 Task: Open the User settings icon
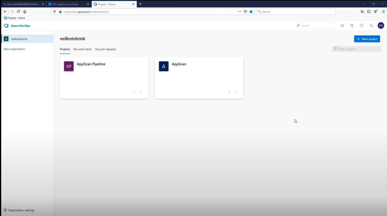click(371, 26)
